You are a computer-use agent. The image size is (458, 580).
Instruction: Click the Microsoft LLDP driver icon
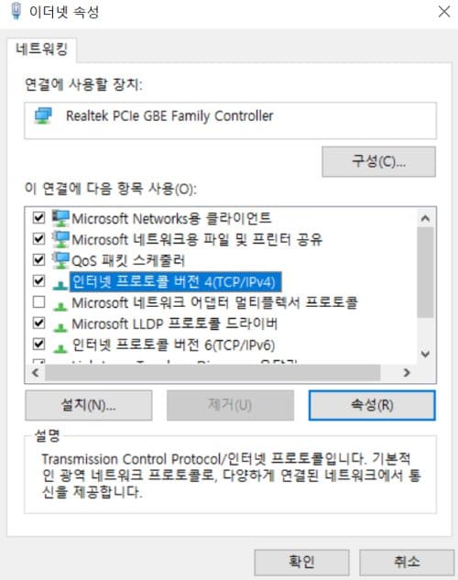point(60,327)
